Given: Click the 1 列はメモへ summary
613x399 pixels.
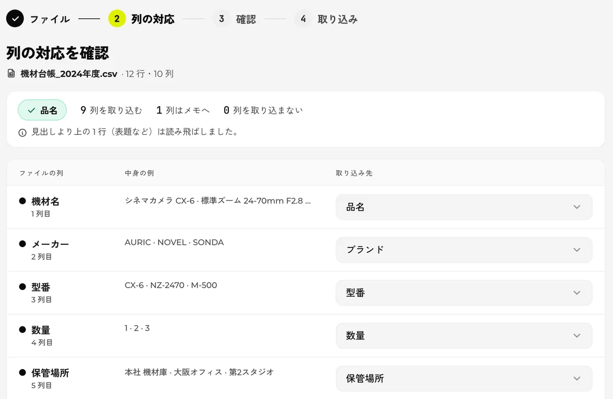Looking at the screenshot, I should (x=183, y=110).
